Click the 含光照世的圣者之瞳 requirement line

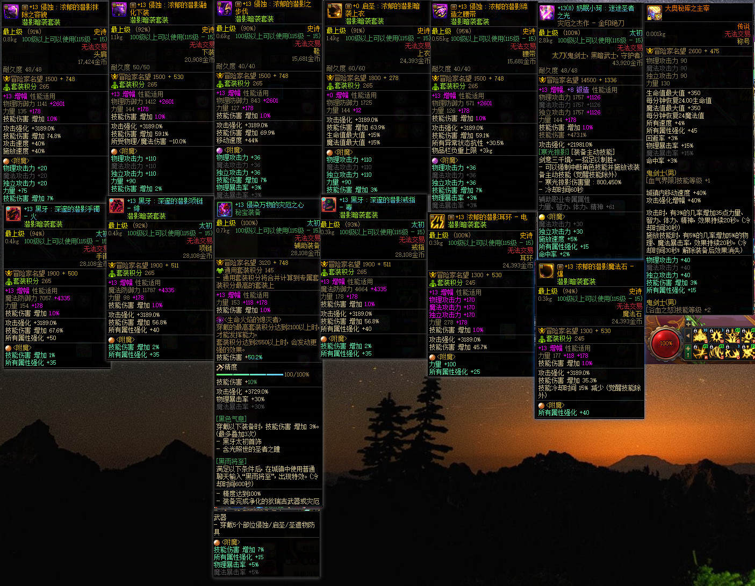tap(248, 449)
